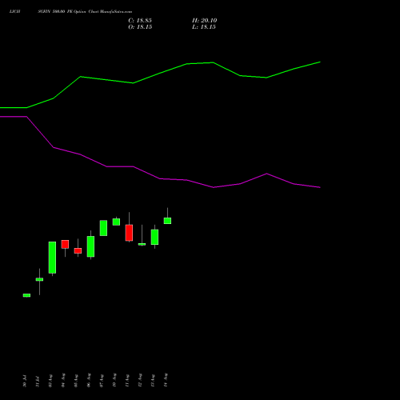Select the 12 Aug date label
This screenshot has height=400, width=400.
coord(140,380)
